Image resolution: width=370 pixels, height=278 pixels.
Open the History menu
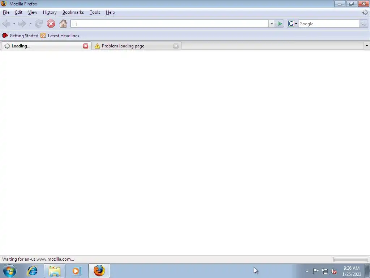(50, 12)
